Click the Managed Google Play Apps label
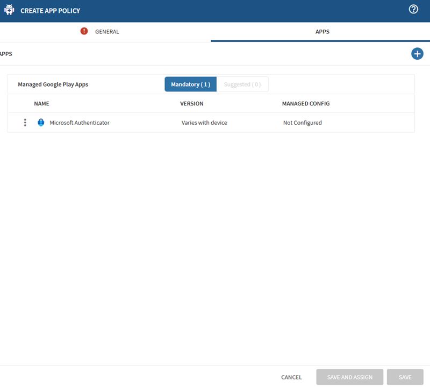 (53, 85)
